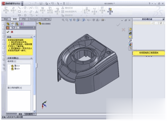Switch to the 办公室产品 Office Products tab
Screen dimensions: 167x121
pos(45,19)
